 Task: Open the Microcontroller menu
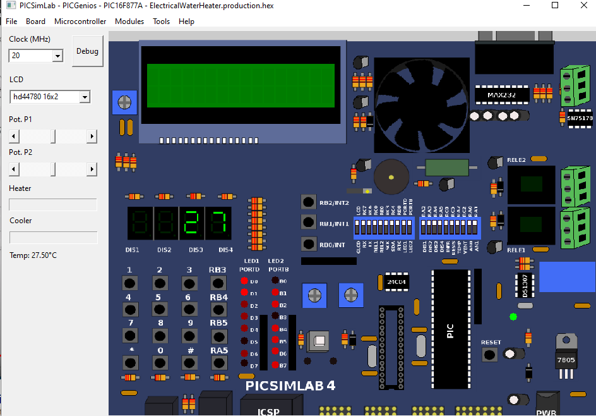[80, 21]
